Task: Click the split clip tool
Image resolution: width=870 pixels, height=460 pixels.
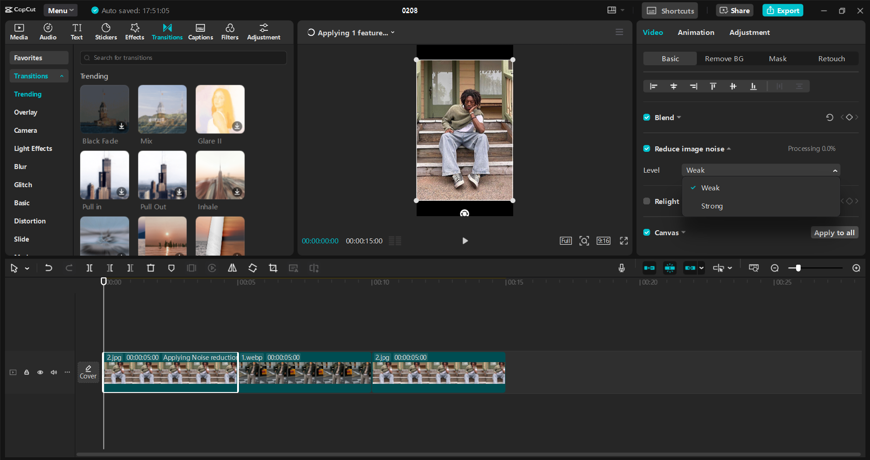Action: [89, 268]
